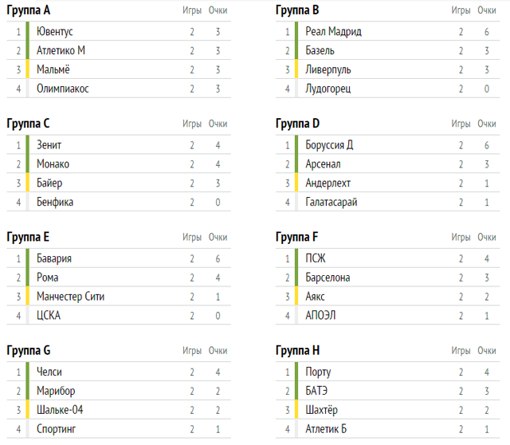Click the Ювентус team name

click(x=55, y=32)
